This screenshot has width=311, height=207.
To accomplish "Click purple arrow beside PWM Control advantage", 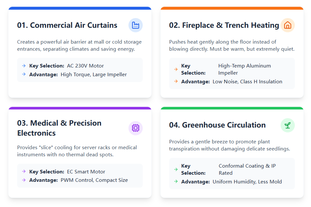I will (24, 180).
